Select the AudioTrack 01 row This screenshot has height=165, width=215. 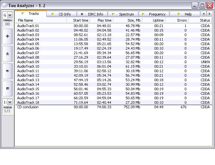pyautogui.click(x=28, y=26)
